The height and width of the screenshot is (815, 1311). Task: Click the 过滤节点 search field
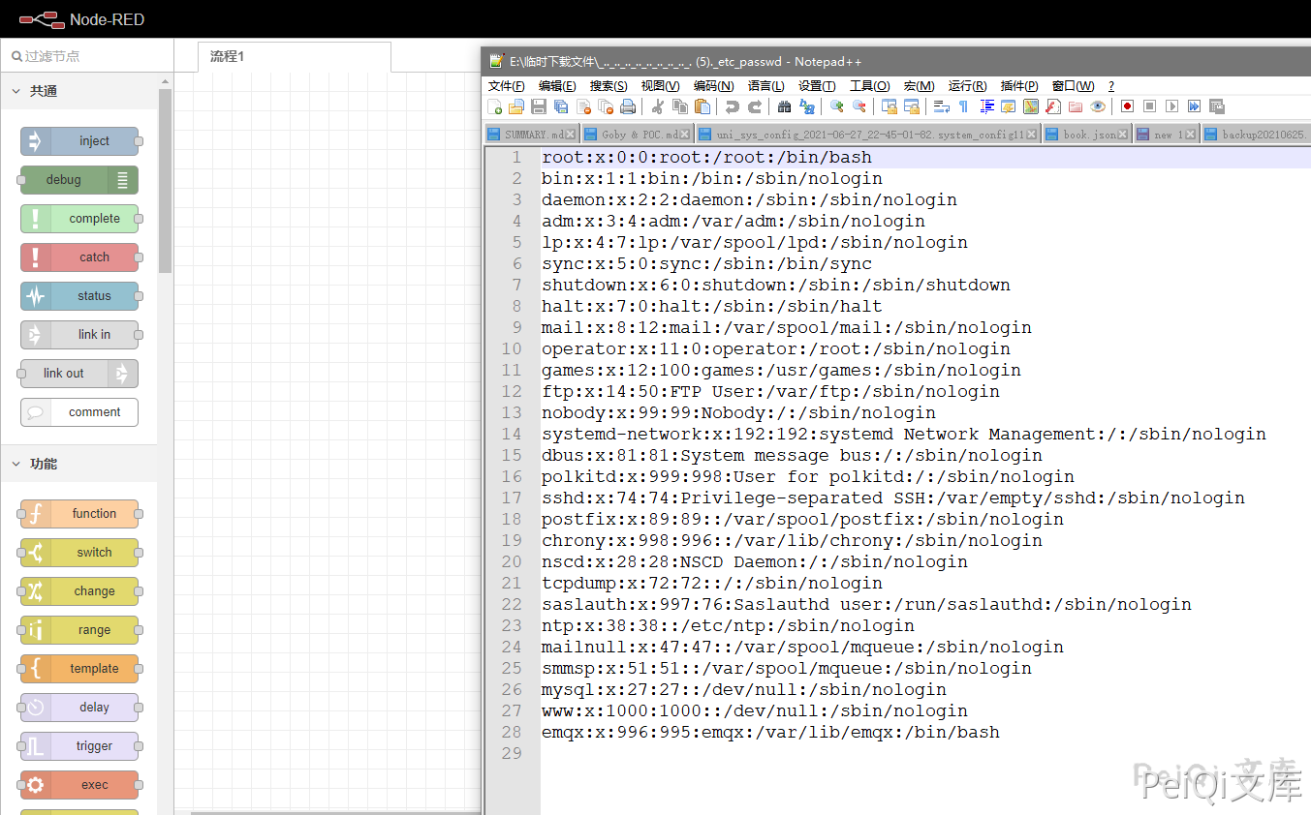click(x=92, y=56)
